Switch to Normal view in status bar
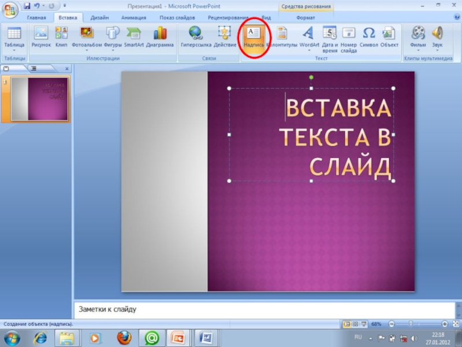 [x=347, y=324]
